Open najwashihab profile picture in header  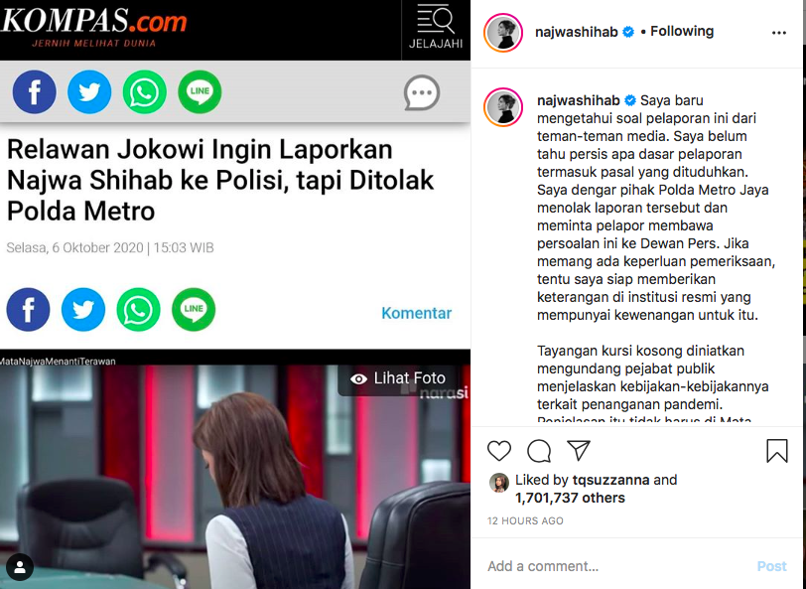click(x=503, y=33)
